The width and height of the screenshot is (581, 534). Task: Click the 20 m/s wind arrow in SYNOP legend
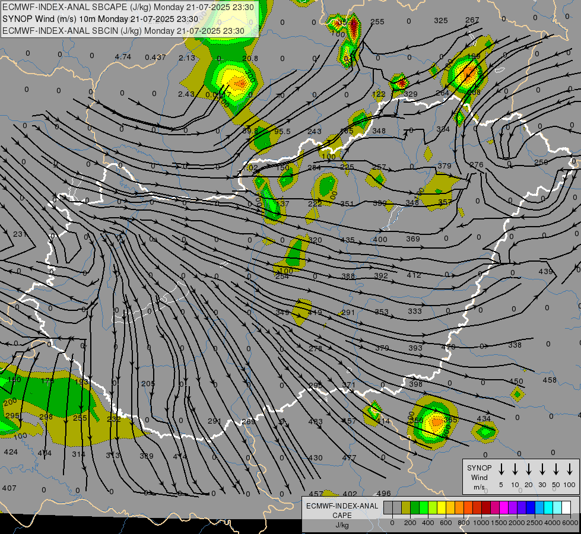[528, 469]
